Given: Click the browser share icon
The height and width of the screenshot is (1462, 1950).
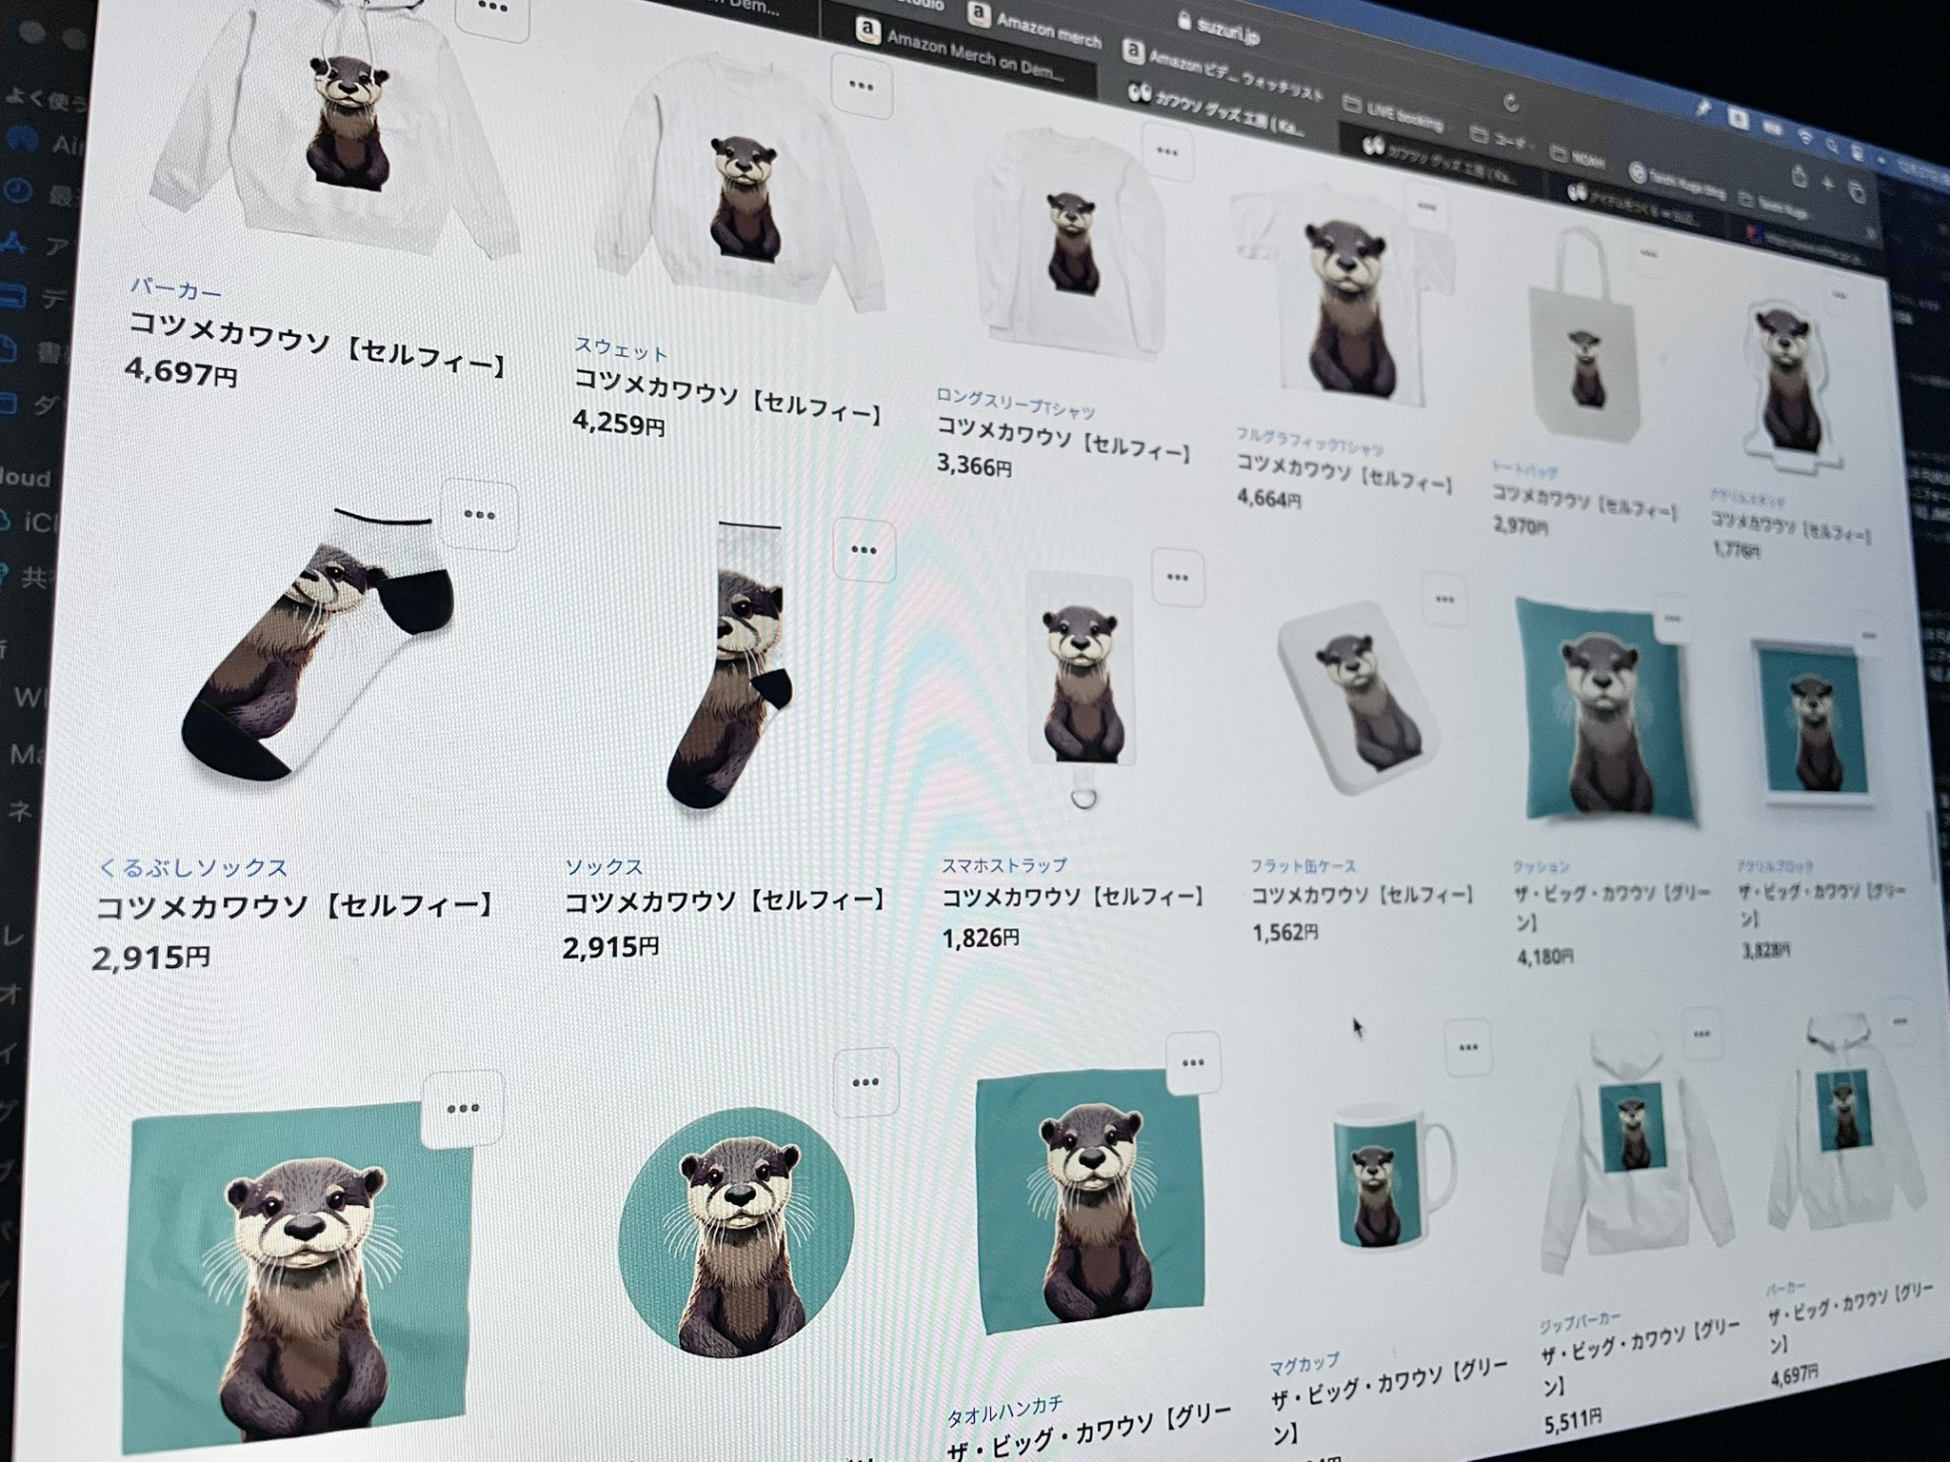Looking at the screenshot, I should 1799,178.
